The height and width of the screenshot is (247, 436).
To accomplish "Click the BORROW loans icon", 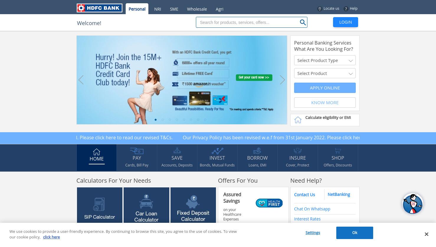I will (x=257, y=151).
